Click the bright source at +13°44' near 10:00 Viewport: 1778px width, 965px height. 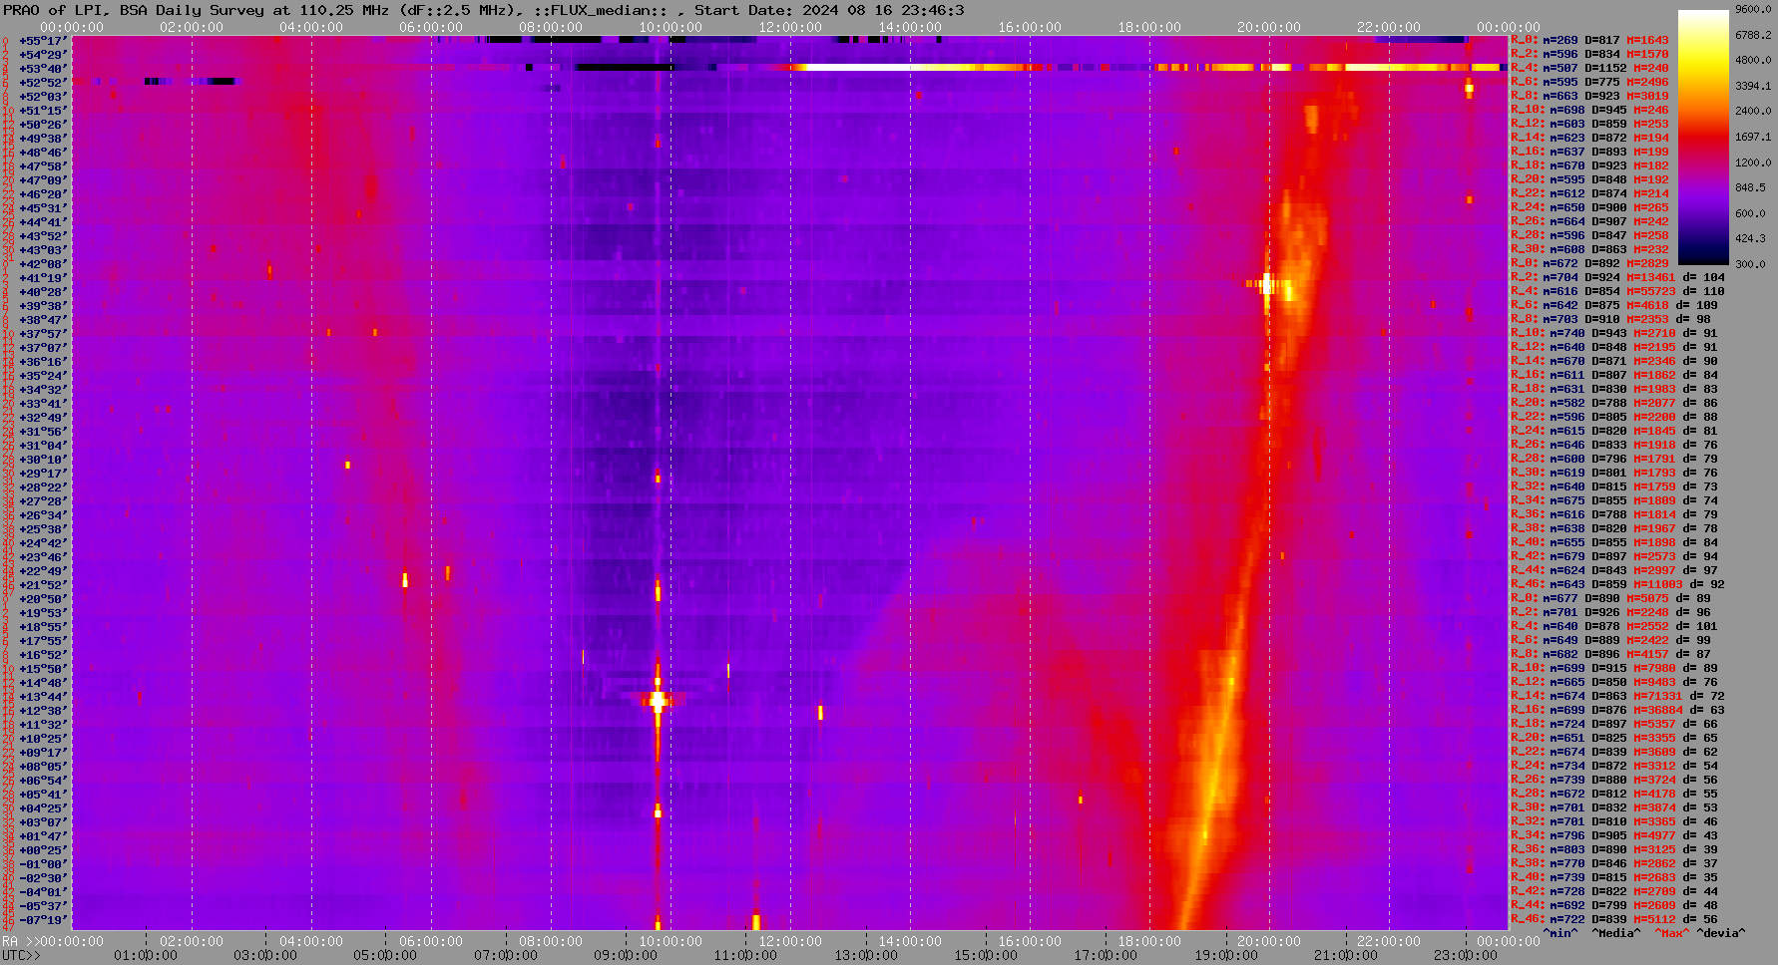coord(658,700)
